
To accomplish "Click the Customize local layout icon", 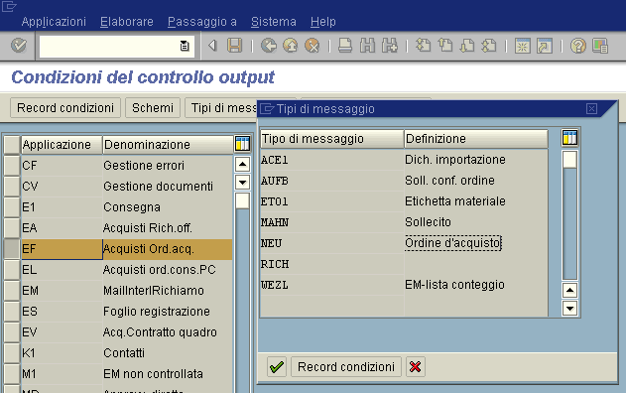I will 599,46.
